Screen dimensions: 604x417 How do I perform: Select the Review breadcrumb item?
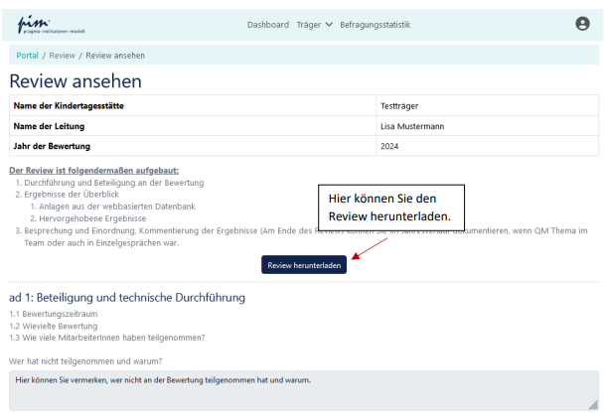click(62, 55)
